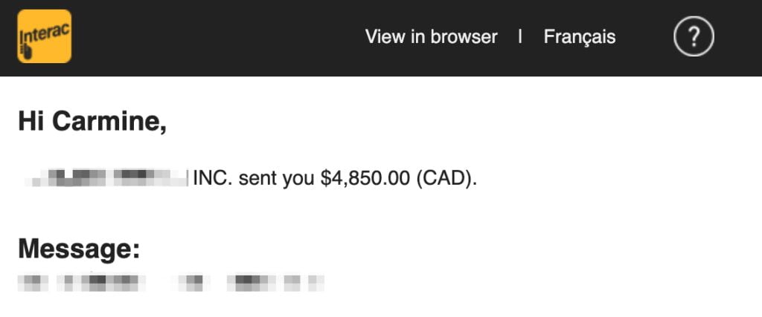This screenshot has width=762, height=317.
Task: Open the View in browser link
Action: (x=431, y=36)
